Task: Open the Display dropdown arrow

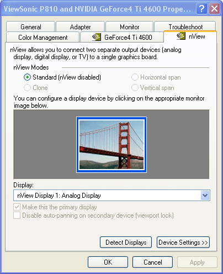Action: pyautogui.click(x=205, y=196)
